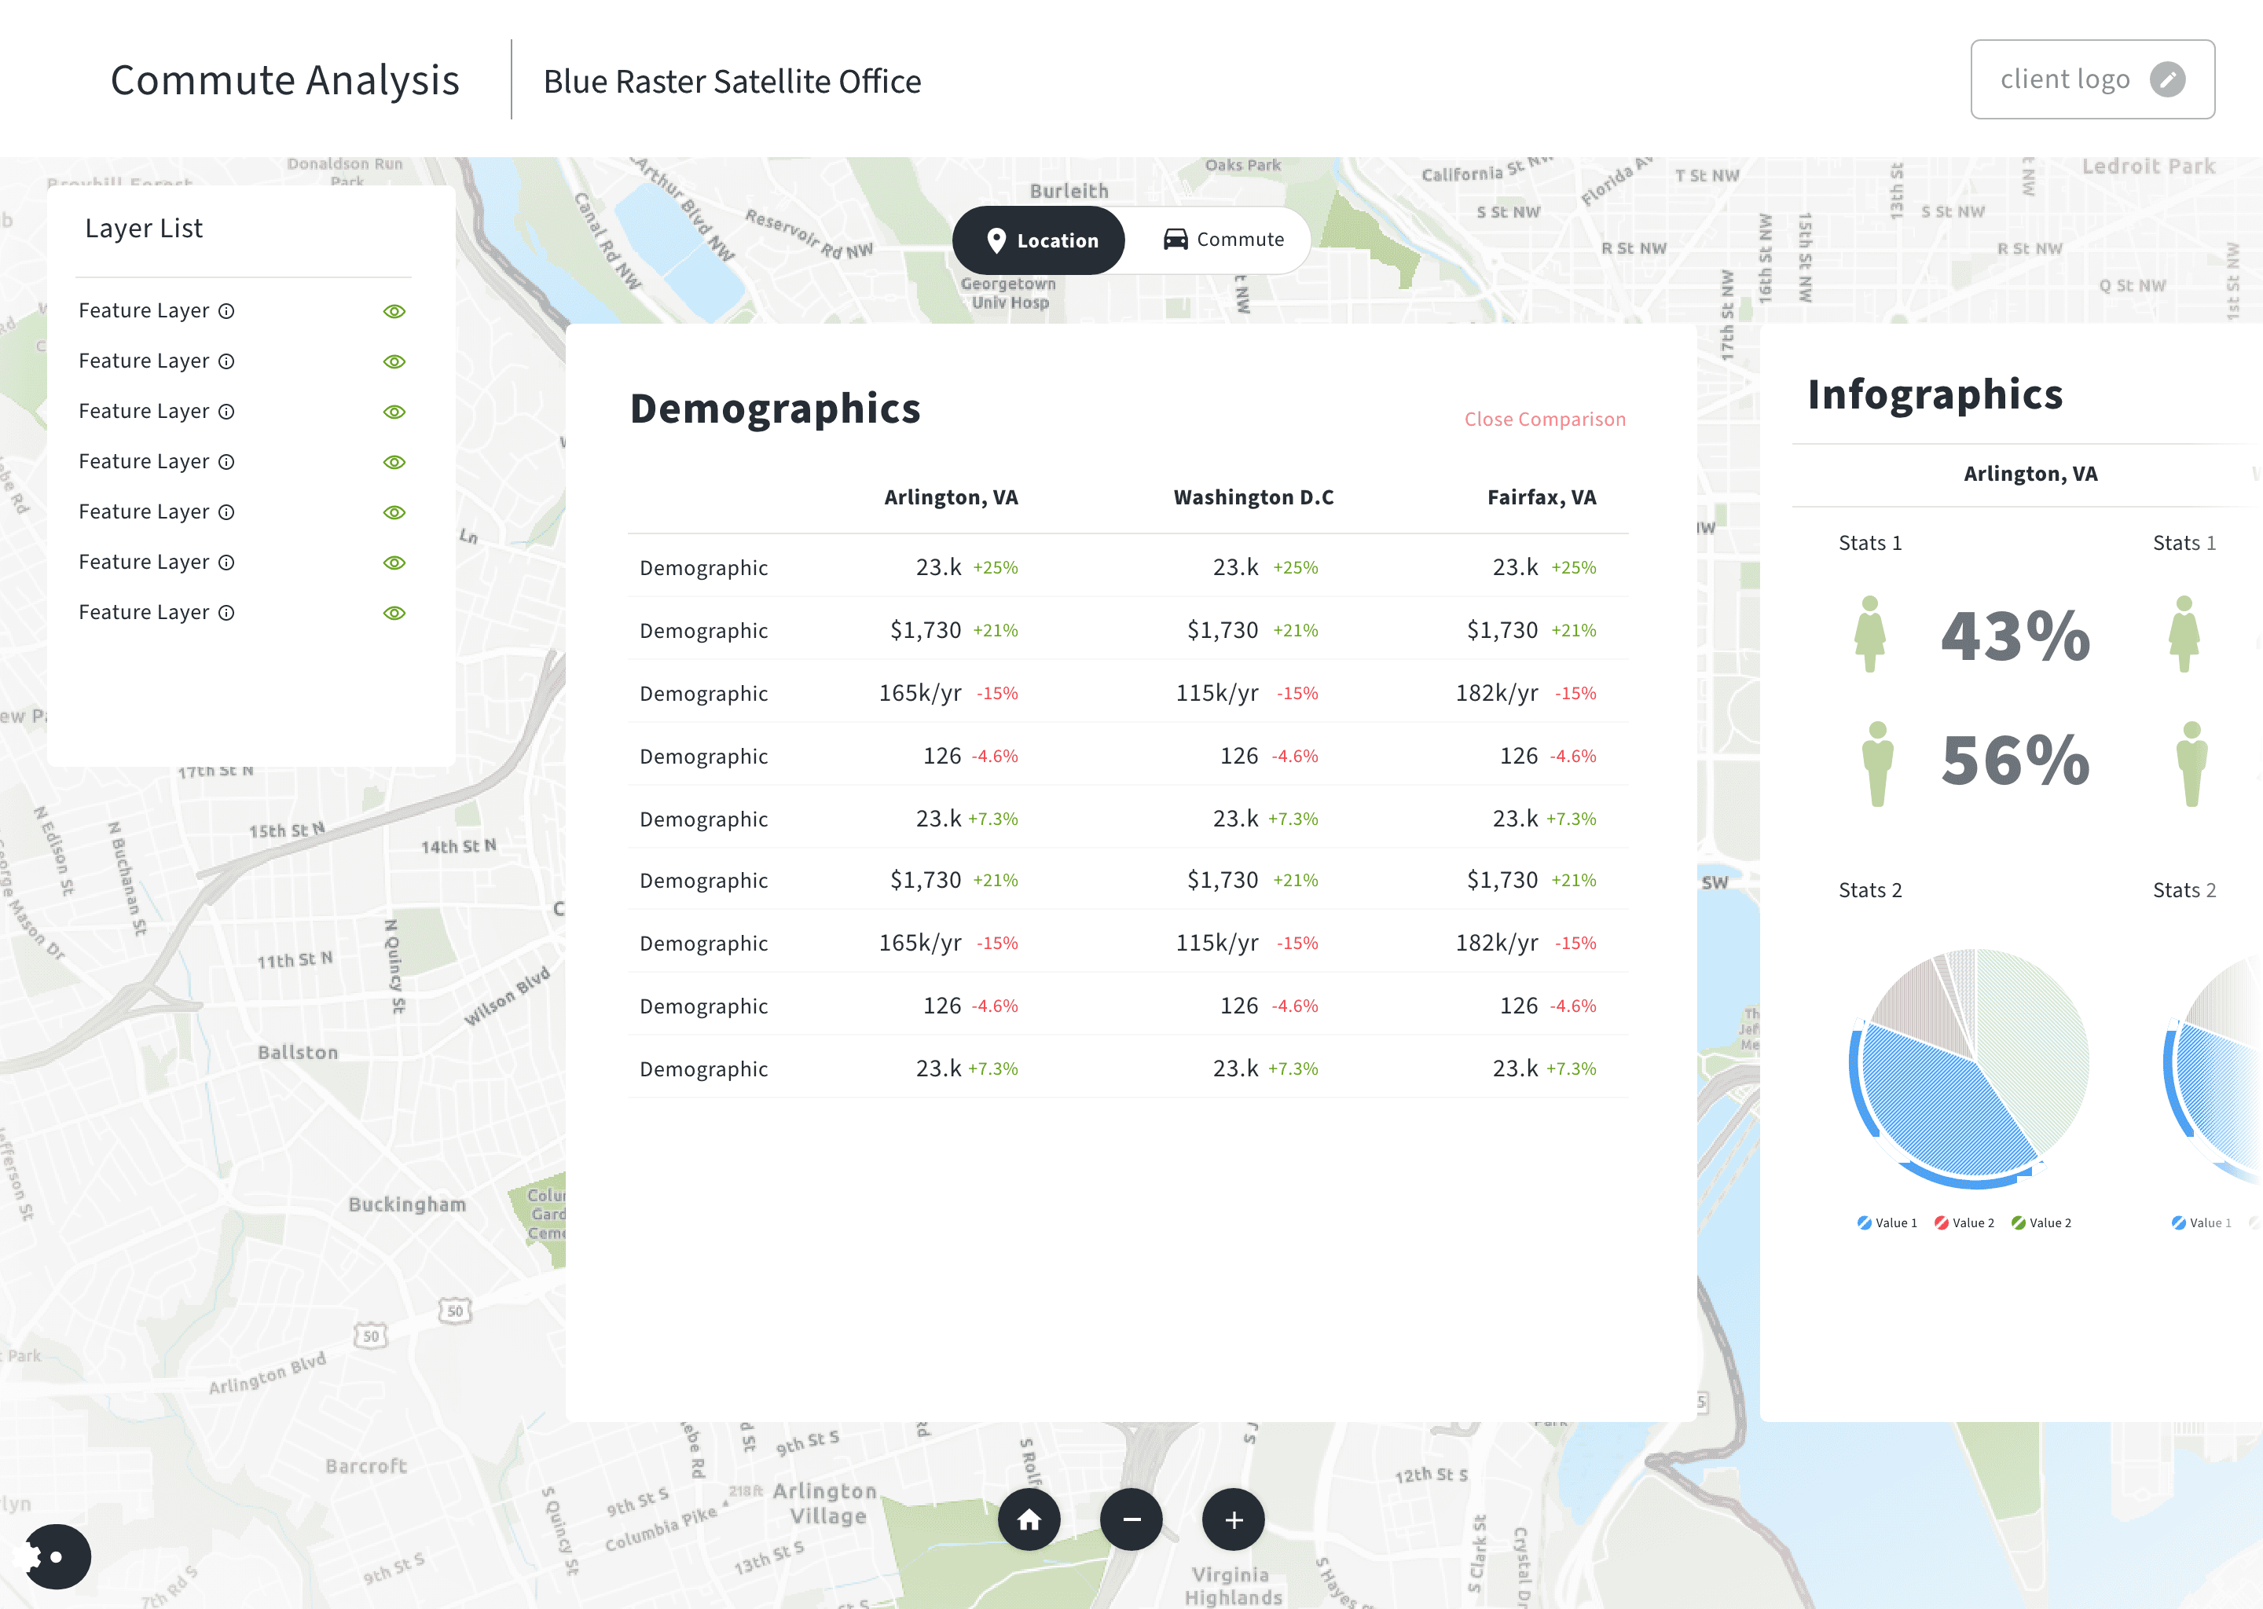Zoom out using the minus map control
Image resolution: width=2263 pixels, height=1609 pixels.
pyautogui.click(x=1131, y=1519)
